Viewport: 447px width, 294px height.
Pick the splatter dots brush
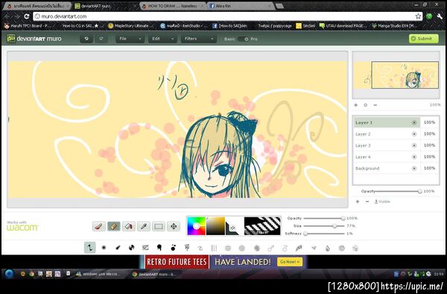[x=173, y=248]
